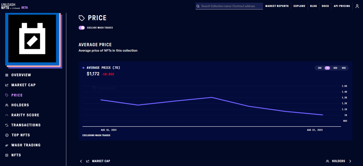Open the Transactions sidebar section

(x=26, y=125)
